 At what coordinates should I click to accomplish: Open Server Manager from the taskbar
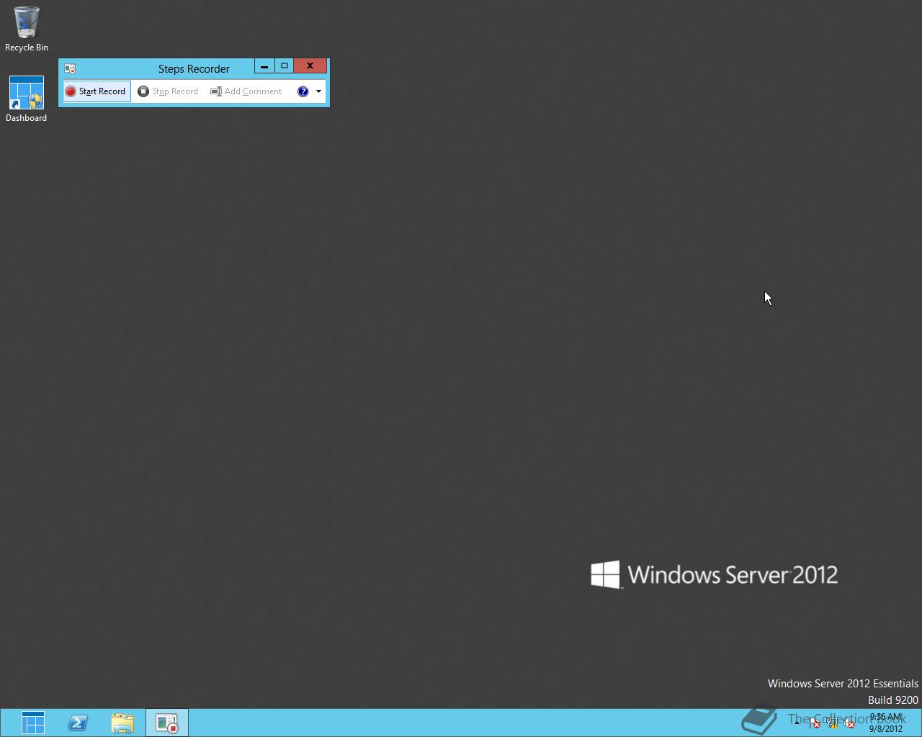point(33,723)
